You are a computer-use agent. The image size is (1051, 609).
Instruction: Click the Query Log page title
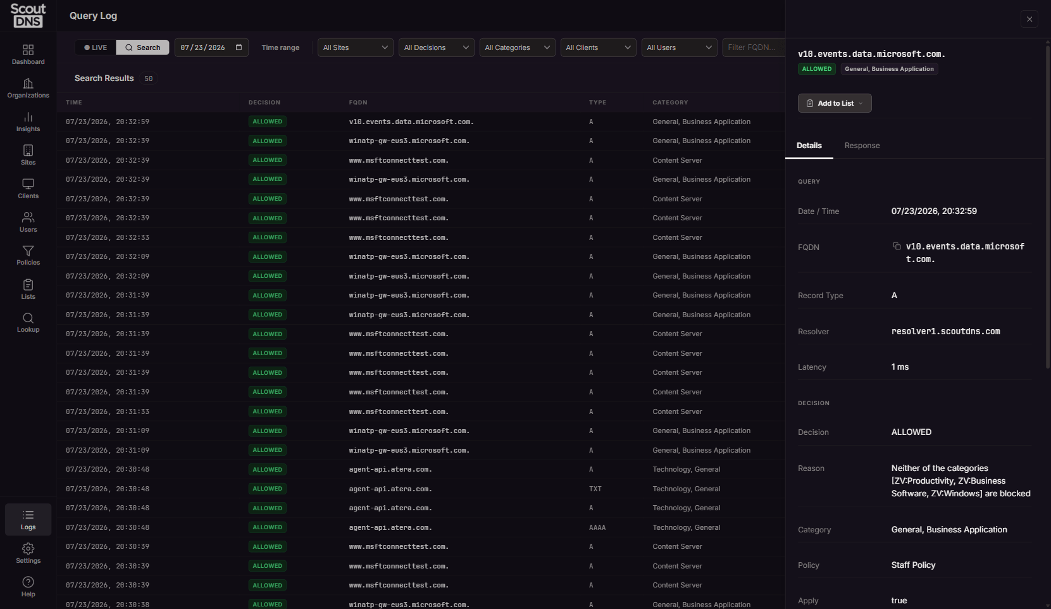click(93, 16)
